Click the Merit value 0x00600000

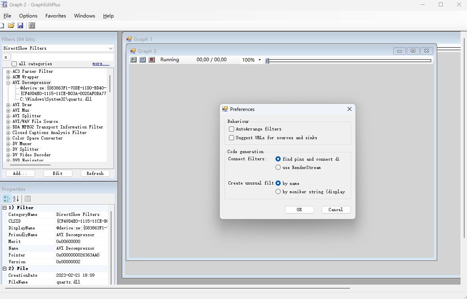(68, 242)
